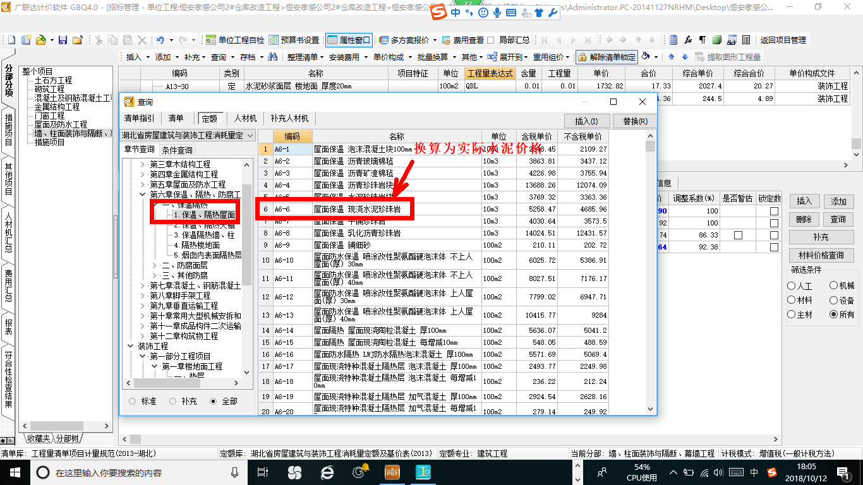
Task: Click 插入(I) button in query dialog
Action: click(x=587, y=121)
